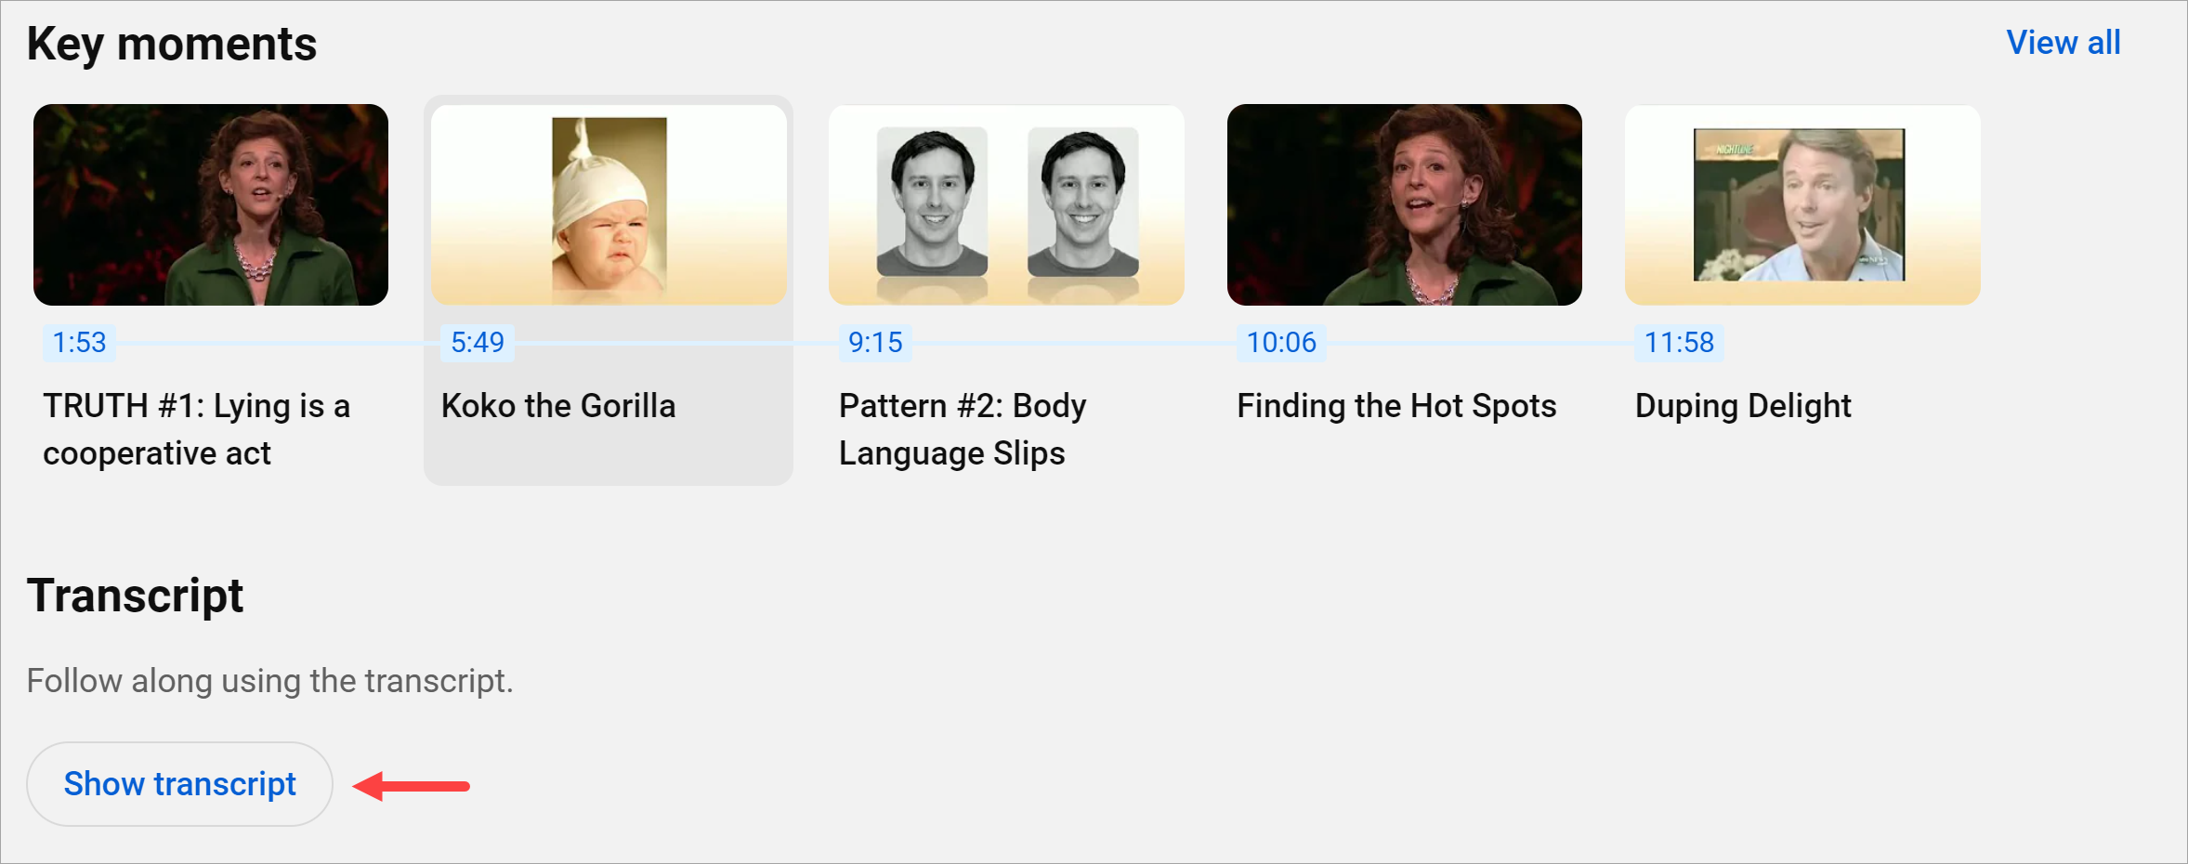The height and width of the screenshot is (864, 2188).
Task: Click the "View all" key moments link
Action: pyautogui.click(x=2063, y=43)
